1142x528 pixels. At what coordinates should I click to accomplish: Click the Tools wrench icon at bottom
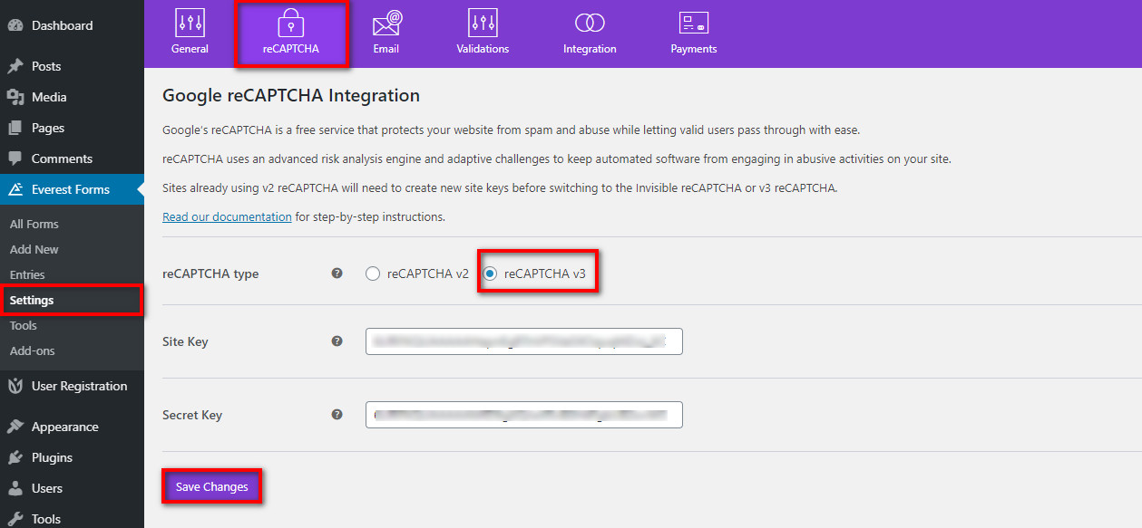click(15, 519)
